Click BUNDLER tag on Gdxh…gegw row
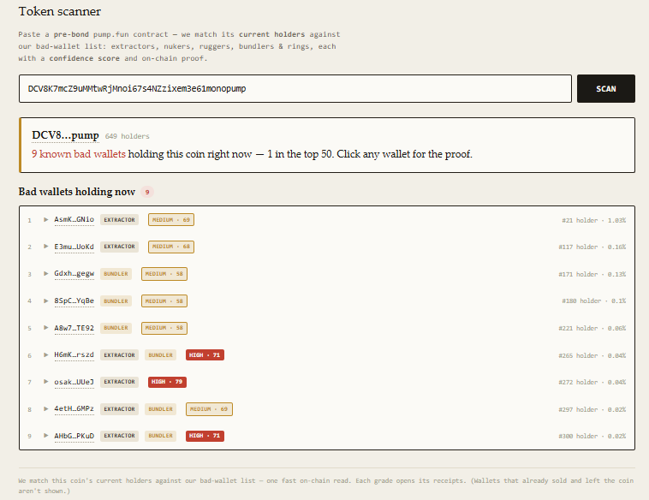 tap(116, 274)
